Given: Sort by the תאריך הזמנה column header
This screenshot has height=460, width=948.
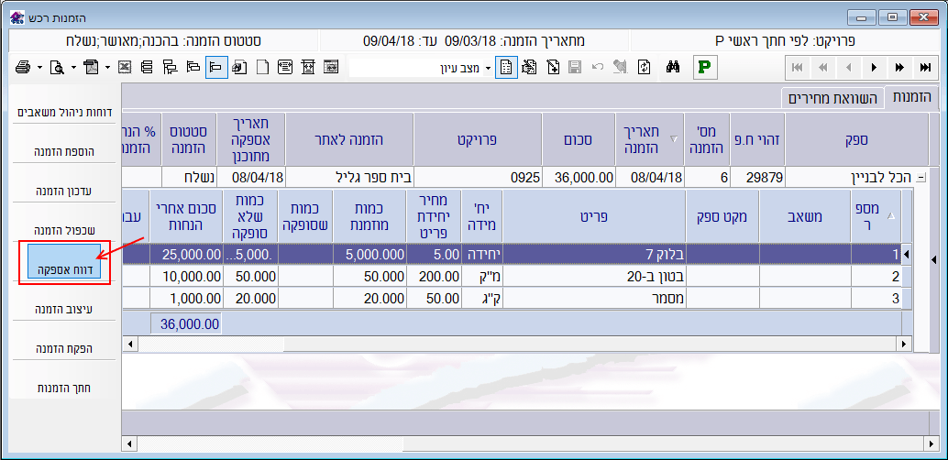Looking at the screenshot, I should pyautogui.click(x=650, y=138).
